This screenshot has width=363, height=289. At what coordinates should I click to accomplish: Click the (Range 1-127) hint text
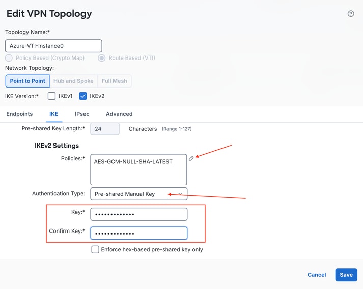(177, 129)
